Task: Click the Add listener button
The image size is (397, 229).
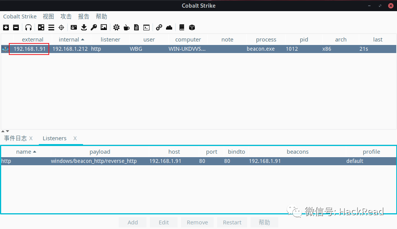Action: tap(133, 222)
